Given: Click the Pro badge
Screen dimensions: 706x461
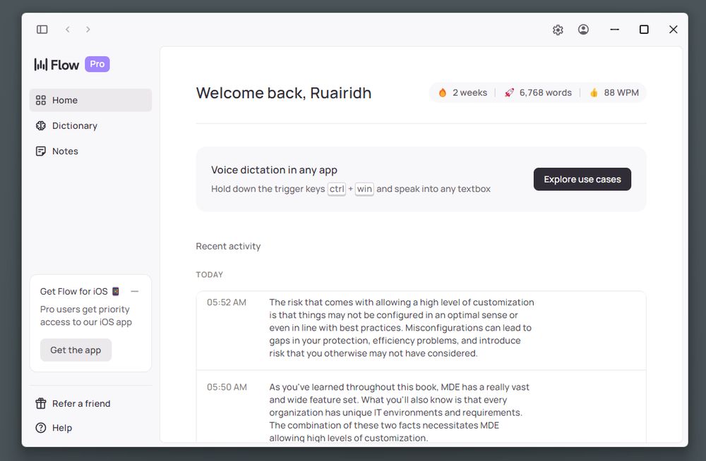Looking at the screenshot, I should point(97,64).
